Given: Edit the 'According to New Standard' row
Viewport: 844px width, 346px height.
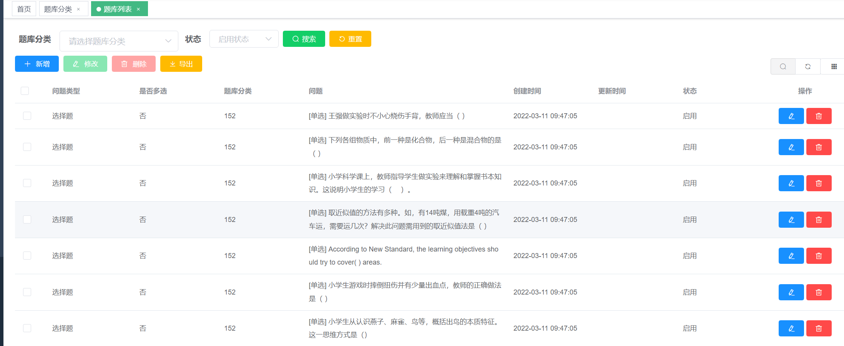Looking at the screenshot, I should [791, 256].
